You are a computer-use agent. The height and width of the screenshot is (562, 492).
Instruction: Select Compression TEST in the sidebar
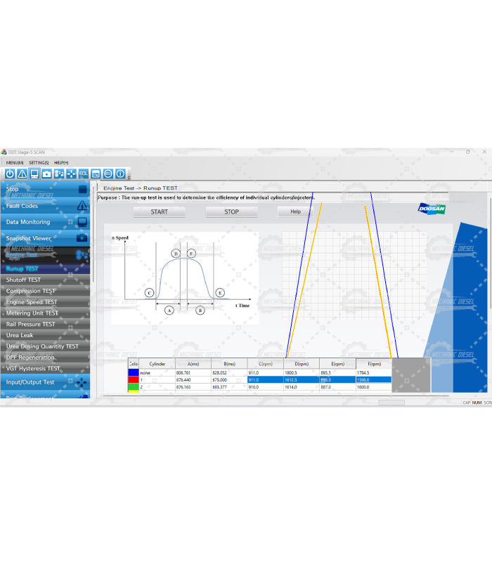30,291
